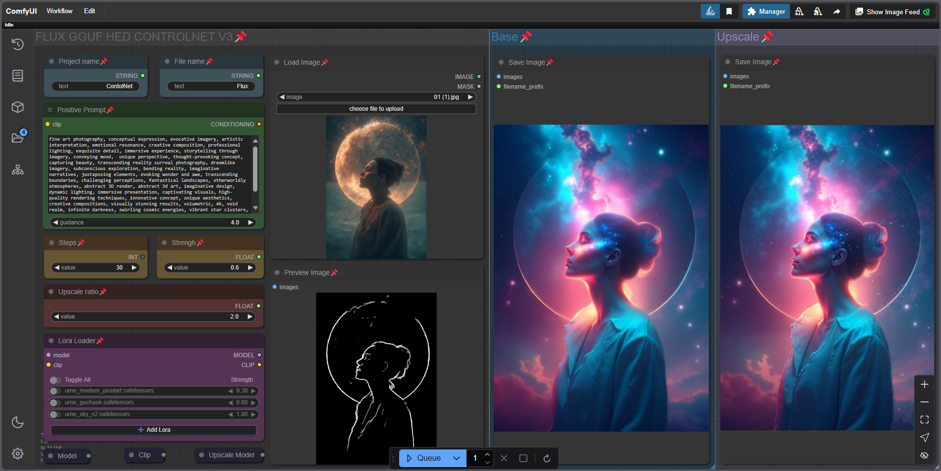The image size is (941, 471).
Task: Click the share arrow icon in top bar
Action: coord(837,12)
